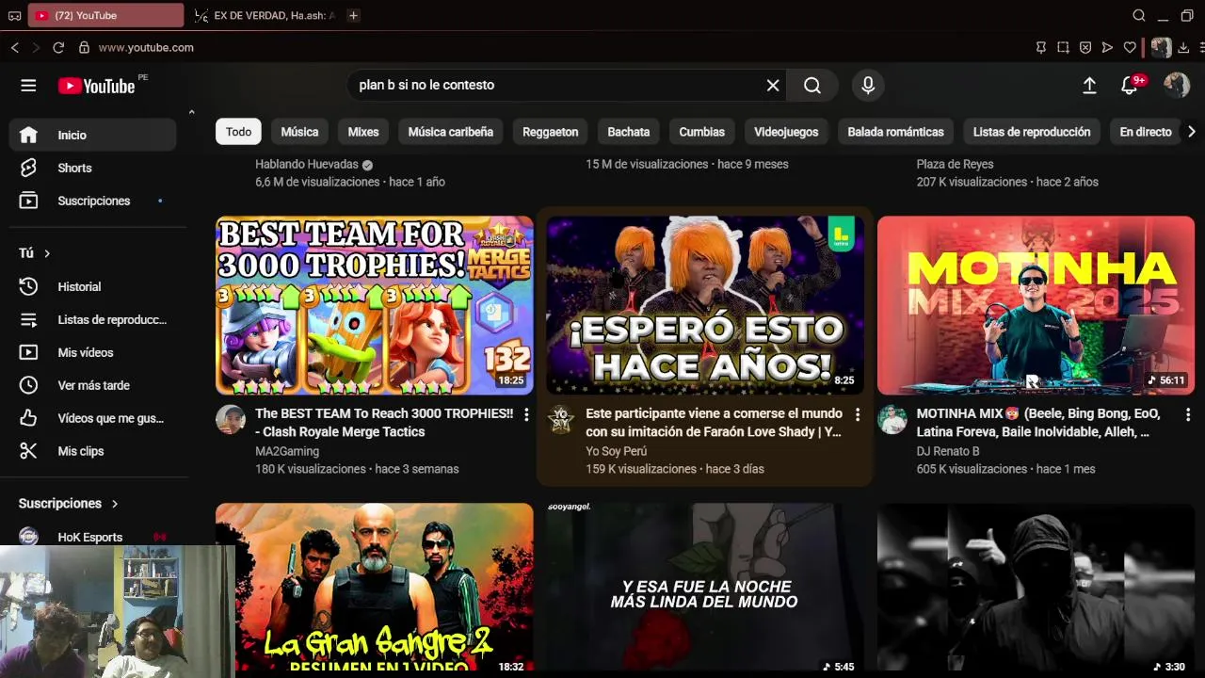
Task: Open options menu for MOTINHA MIX video
Action: [1187, 414]
